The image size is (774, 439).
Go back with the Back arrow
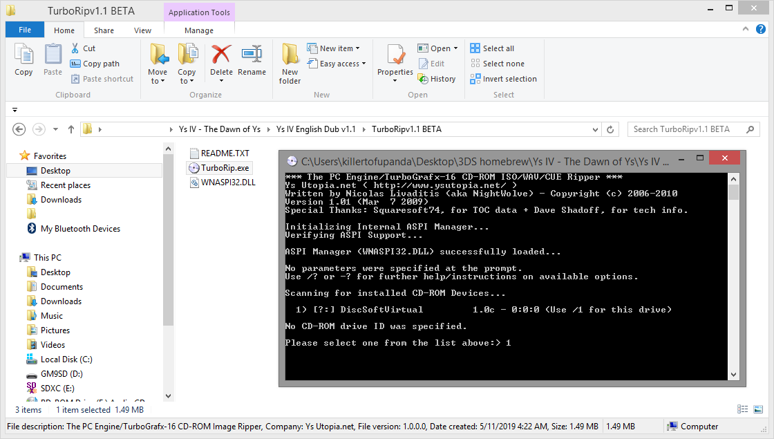point(19,129)
